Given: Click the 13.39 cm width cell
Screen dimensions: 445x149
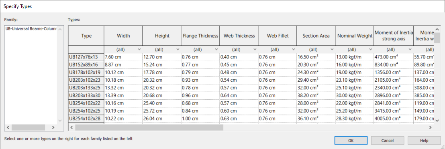Looking at the screenshot, I should tap(123, 95).
